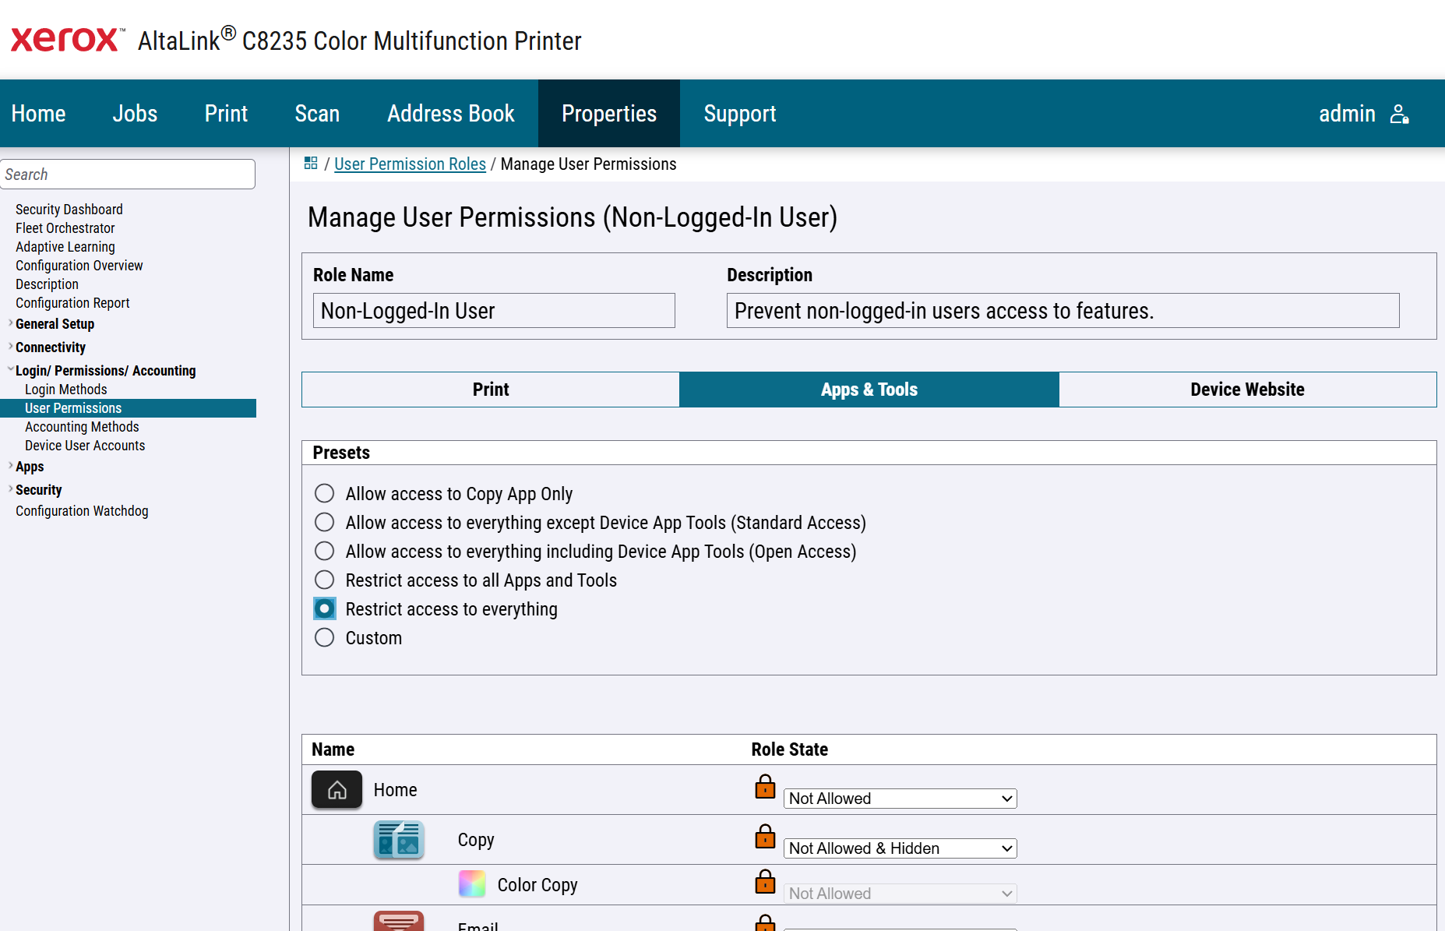Click the admin user account icon
The height and width of the screenshot is (931, 1445).
[x=1399, y=114]
